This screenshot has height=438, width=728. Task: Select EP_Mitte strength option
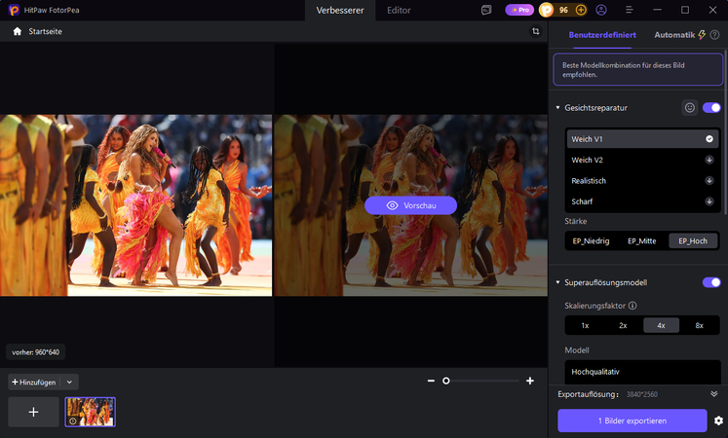[x=641, y=241]
